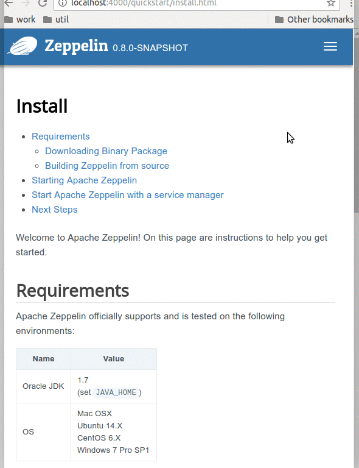The image size is (359, 468).
Task: Click the 1.7 JDK version value
Action: 83,380
